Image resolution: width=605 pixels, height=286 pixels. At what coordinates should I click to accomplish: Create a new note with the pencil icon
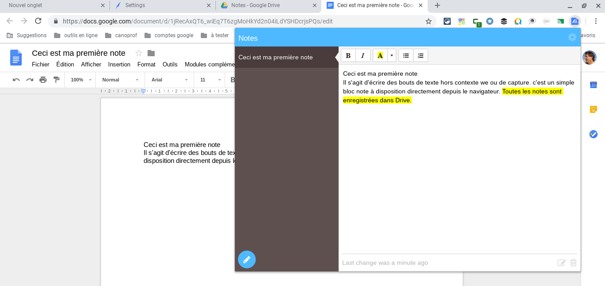(x=247, y=259)
